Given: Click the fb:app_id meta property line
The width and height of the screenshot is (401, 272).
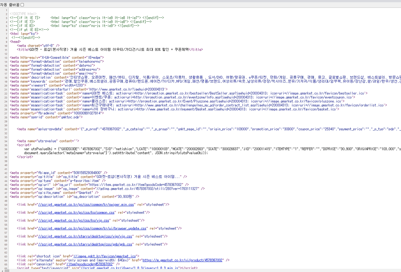Looking at the screenshot, I should pyautogui.click(x=59, y=172).
